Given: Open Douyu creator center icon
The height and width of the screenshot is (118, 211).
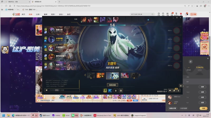Looking at the screenshot, I should coord(176,14).
